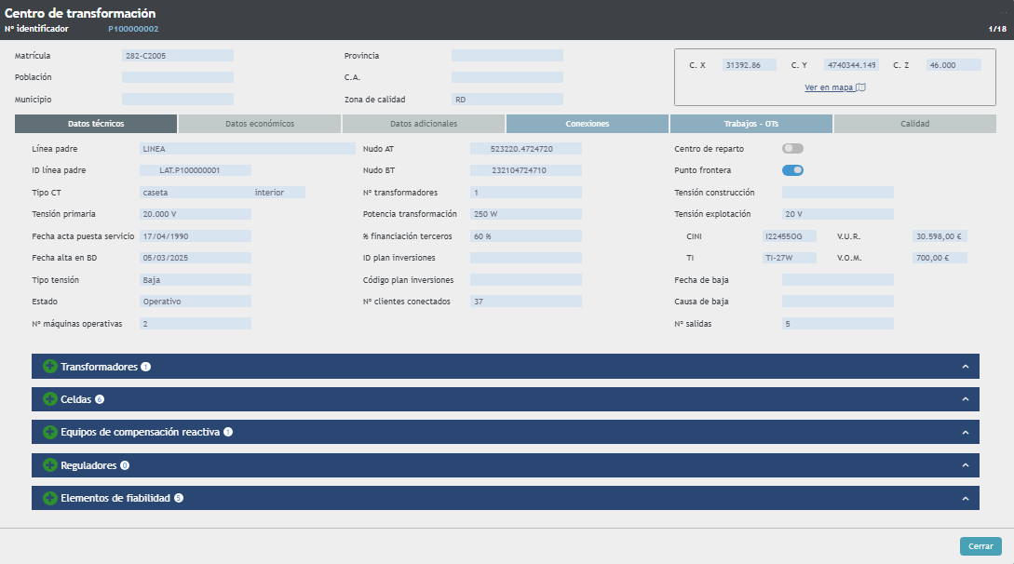Enable the Centro de reparto toggle
The width and height of the screenshot is (1014, 564).
(792, 149)
